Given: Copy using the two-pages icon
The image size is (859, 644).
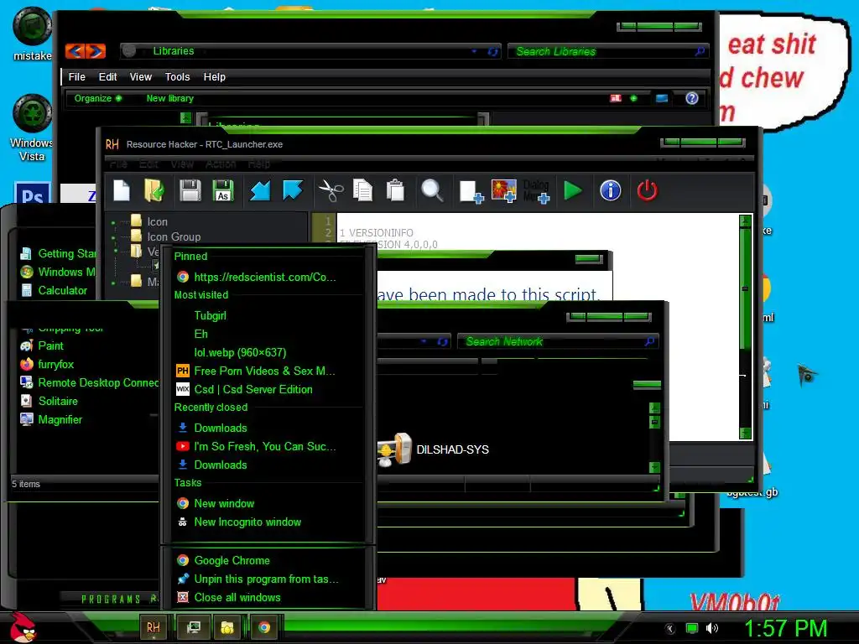Looking at the screenshot, I should point(362,190).
